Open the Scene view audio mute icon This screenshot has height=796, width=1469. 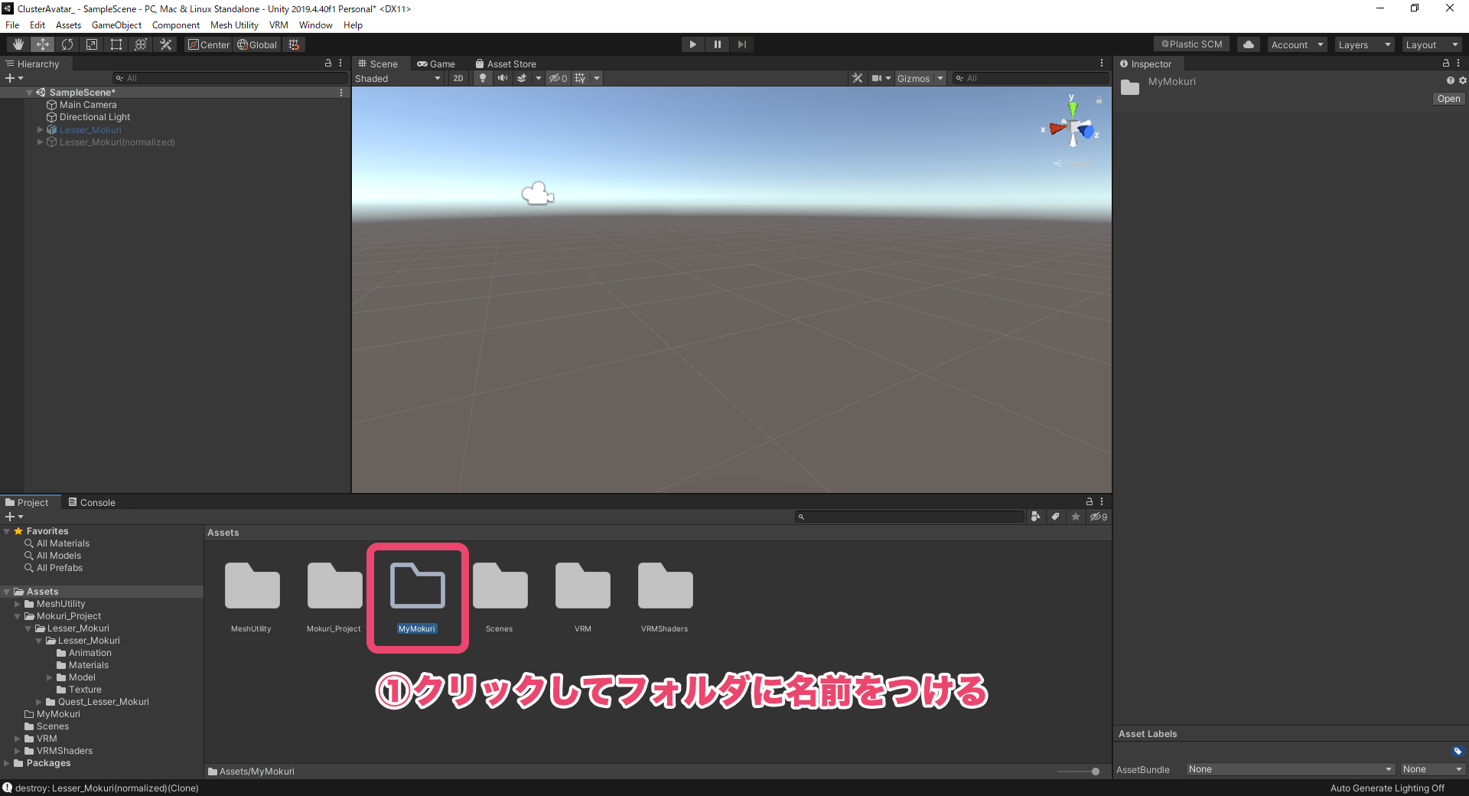tap(503, 78)
